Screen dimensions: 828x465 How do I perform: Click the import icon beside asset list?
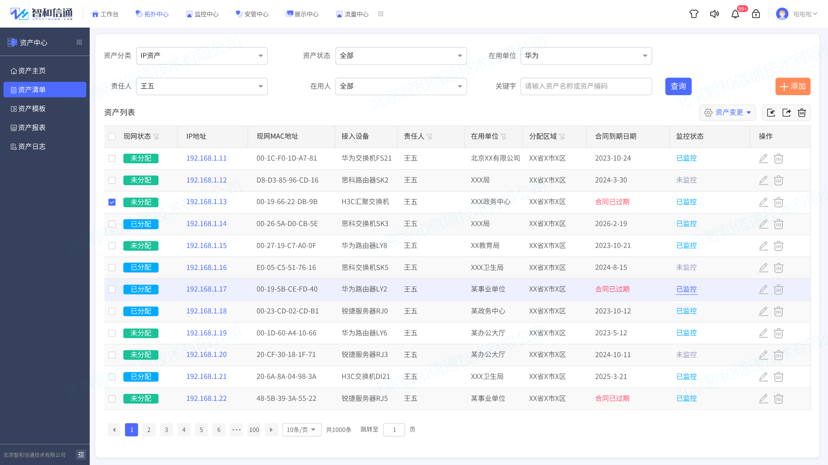[x=772, y=112]
